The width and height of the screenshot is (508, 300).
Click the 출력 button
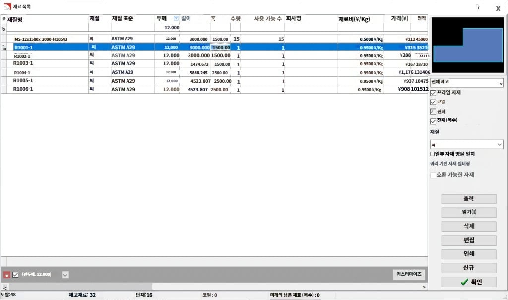[x=468, y=199]
